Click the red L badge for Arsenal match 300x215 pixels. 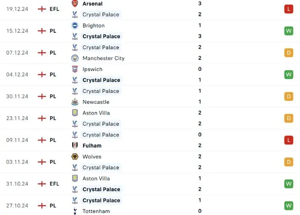(x=288, y=9)
